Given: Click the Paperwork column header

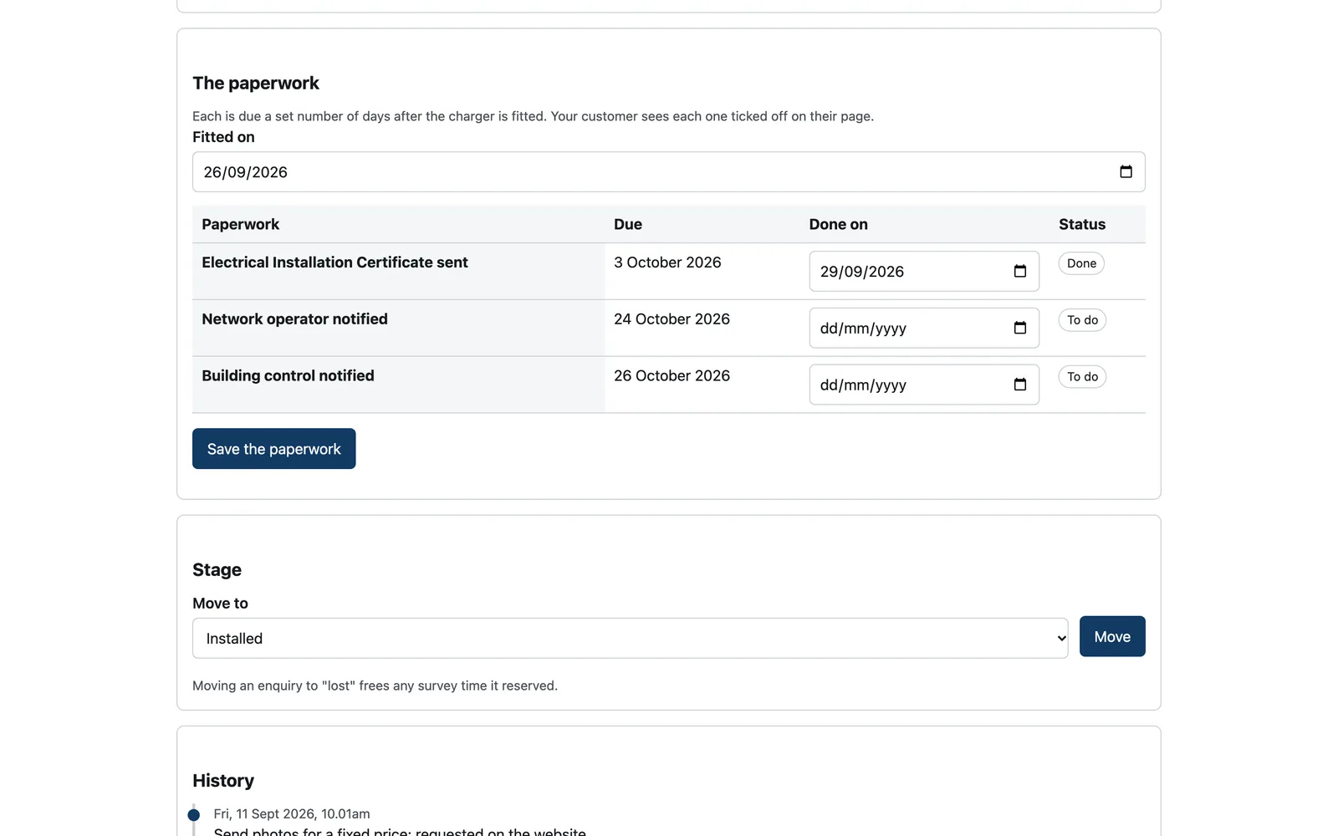Looking at the screenshot, I should click(240, 224).
